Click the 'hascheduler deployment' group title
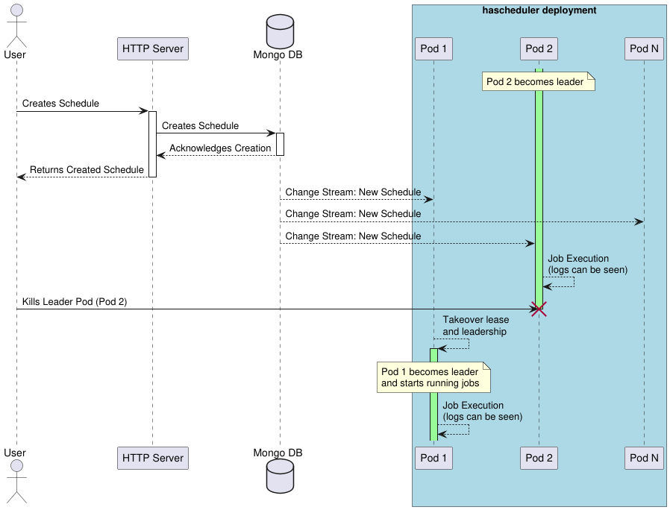 539,10
